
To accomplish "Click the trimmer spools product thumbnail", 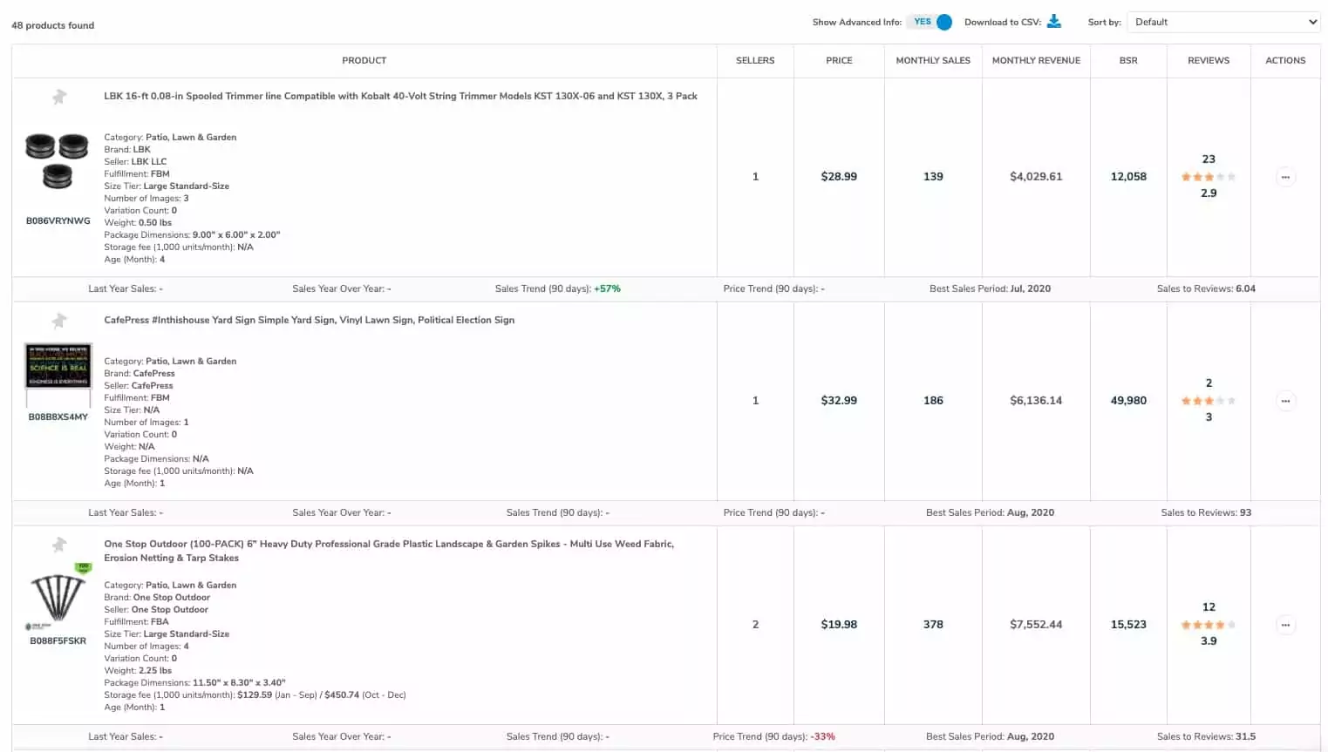I will tap(58, 161).
